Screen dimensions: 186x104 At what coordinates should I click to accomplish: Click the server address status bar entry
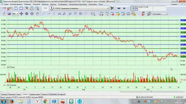click(x=144, y=97)
